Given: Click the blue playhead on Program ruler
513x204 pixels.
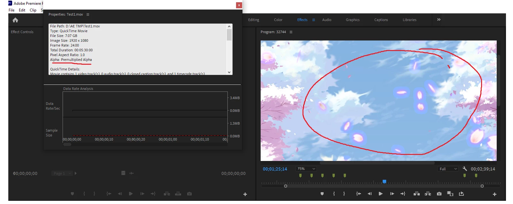Looking at the screenshot, I should (384, 181).
